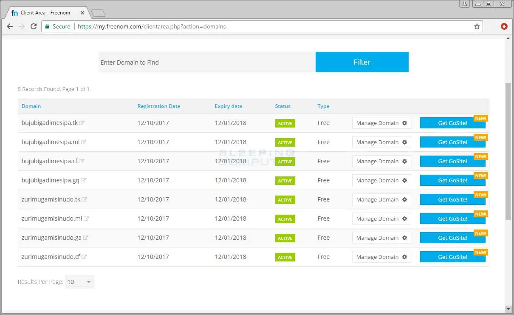Focus the Enter Domain to Find field

[207, 62]
